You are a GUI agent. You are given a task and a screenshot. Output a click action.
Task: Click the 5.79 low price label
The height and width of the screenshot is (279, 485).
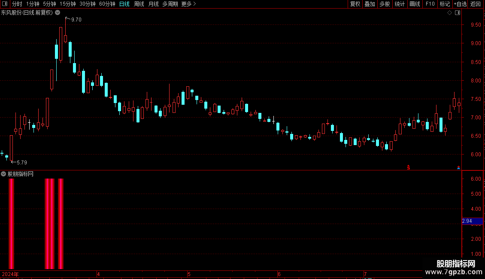coord(21,163)
